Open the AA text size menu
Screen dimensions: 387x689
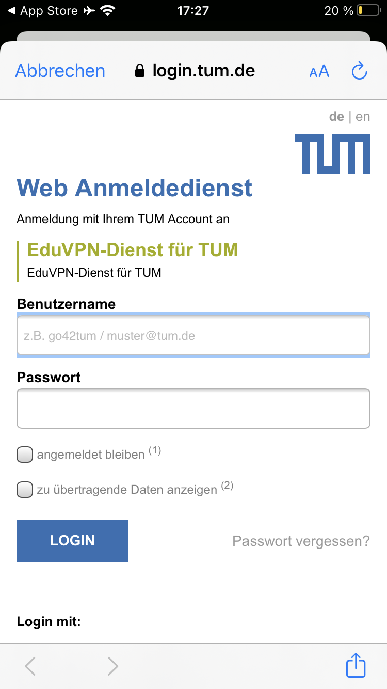pyautogui.click(x=319, y=71)
